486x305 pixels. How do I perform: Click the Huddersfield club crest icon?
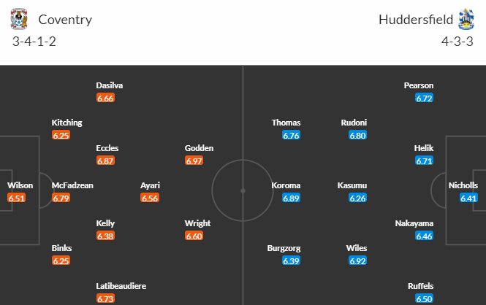coord(466,19)
